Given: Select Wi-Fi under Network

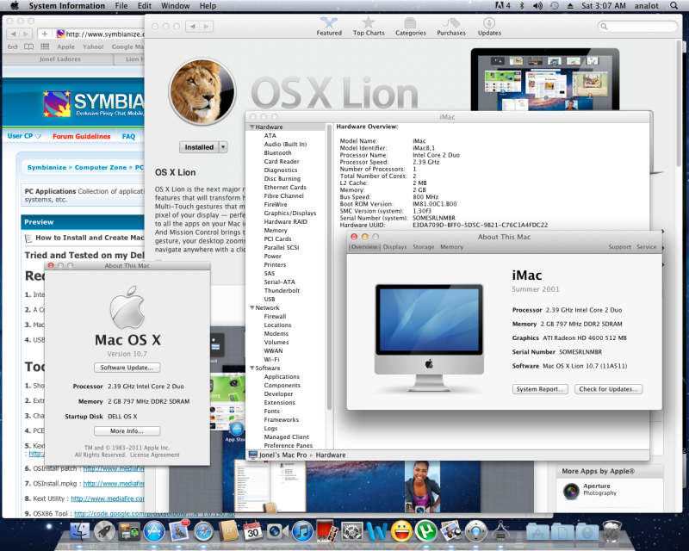Looking at the screenshot, I should (271, 359).
